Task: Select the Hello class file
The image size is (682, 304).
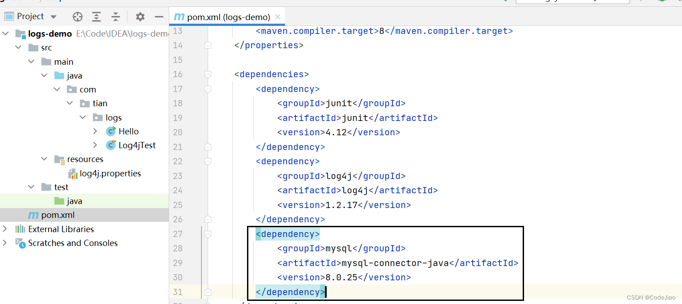Action: point(128,131)
